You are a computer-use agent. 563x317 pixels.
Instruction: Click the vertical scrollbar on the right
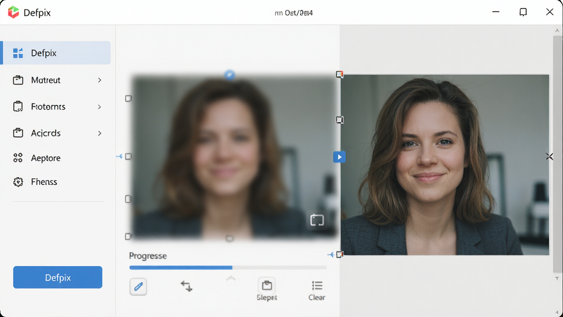click(557, 154)
